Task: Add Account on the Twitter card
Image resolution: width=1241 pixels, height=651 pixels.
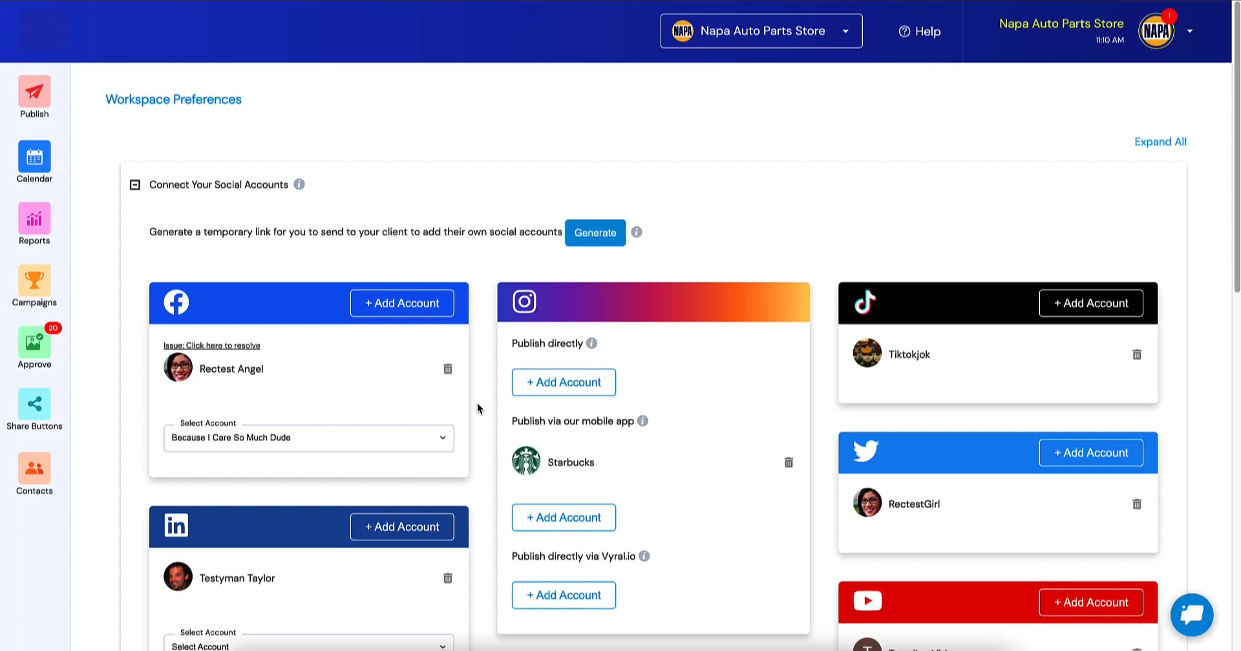Action: click(1090, 452)
